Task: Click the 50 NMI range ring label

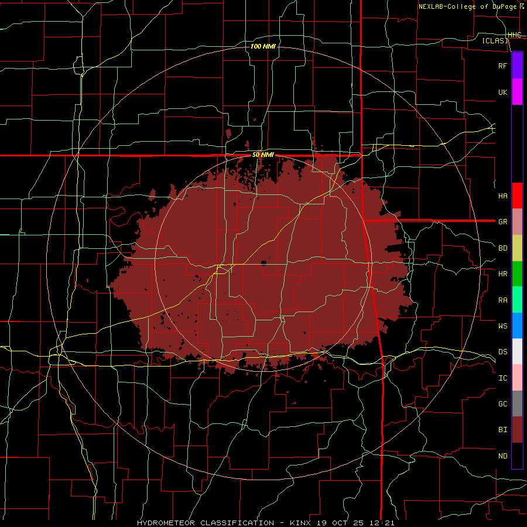Action: 263,155
